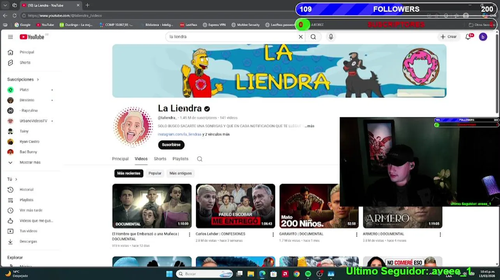Click the browser back arrow
This screenshot has width=500, height=280.
click(x=5, y=16)
